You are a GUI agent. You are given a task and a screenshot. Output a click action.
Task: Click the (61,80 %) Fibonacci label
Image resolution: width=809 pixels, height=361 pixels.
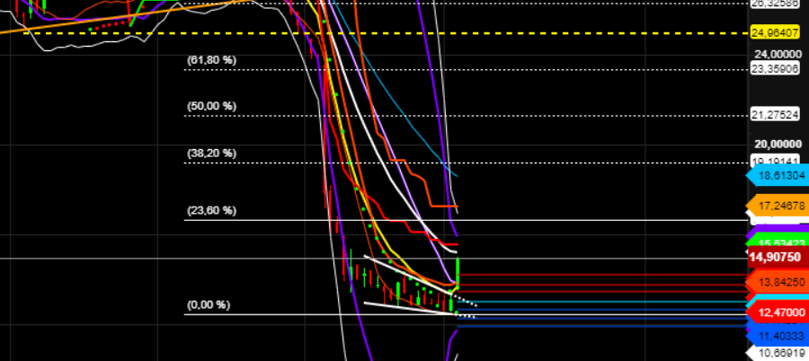click(211, 60)
